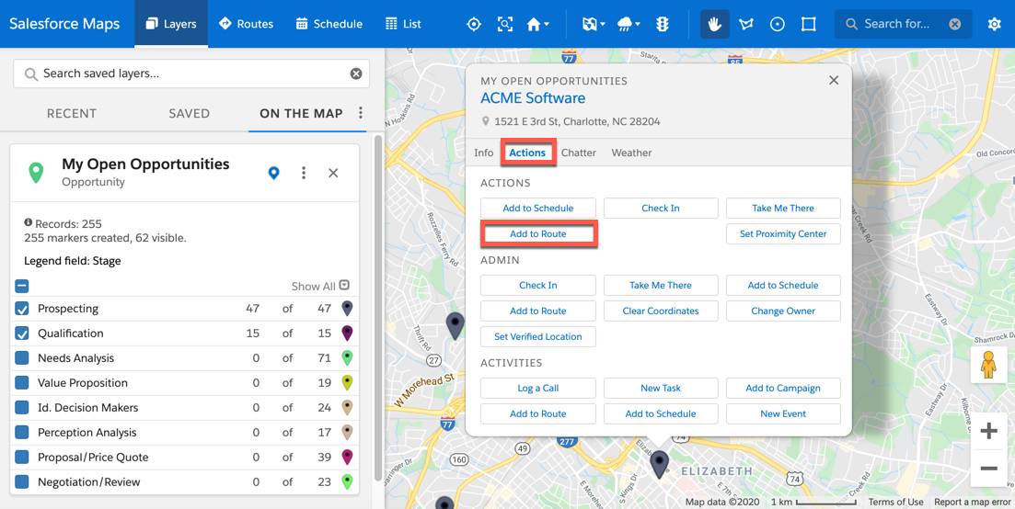1015x509 pixels.
Task: Click Add to Schedule under ACTIONS
Action: [x=538, y=208]
